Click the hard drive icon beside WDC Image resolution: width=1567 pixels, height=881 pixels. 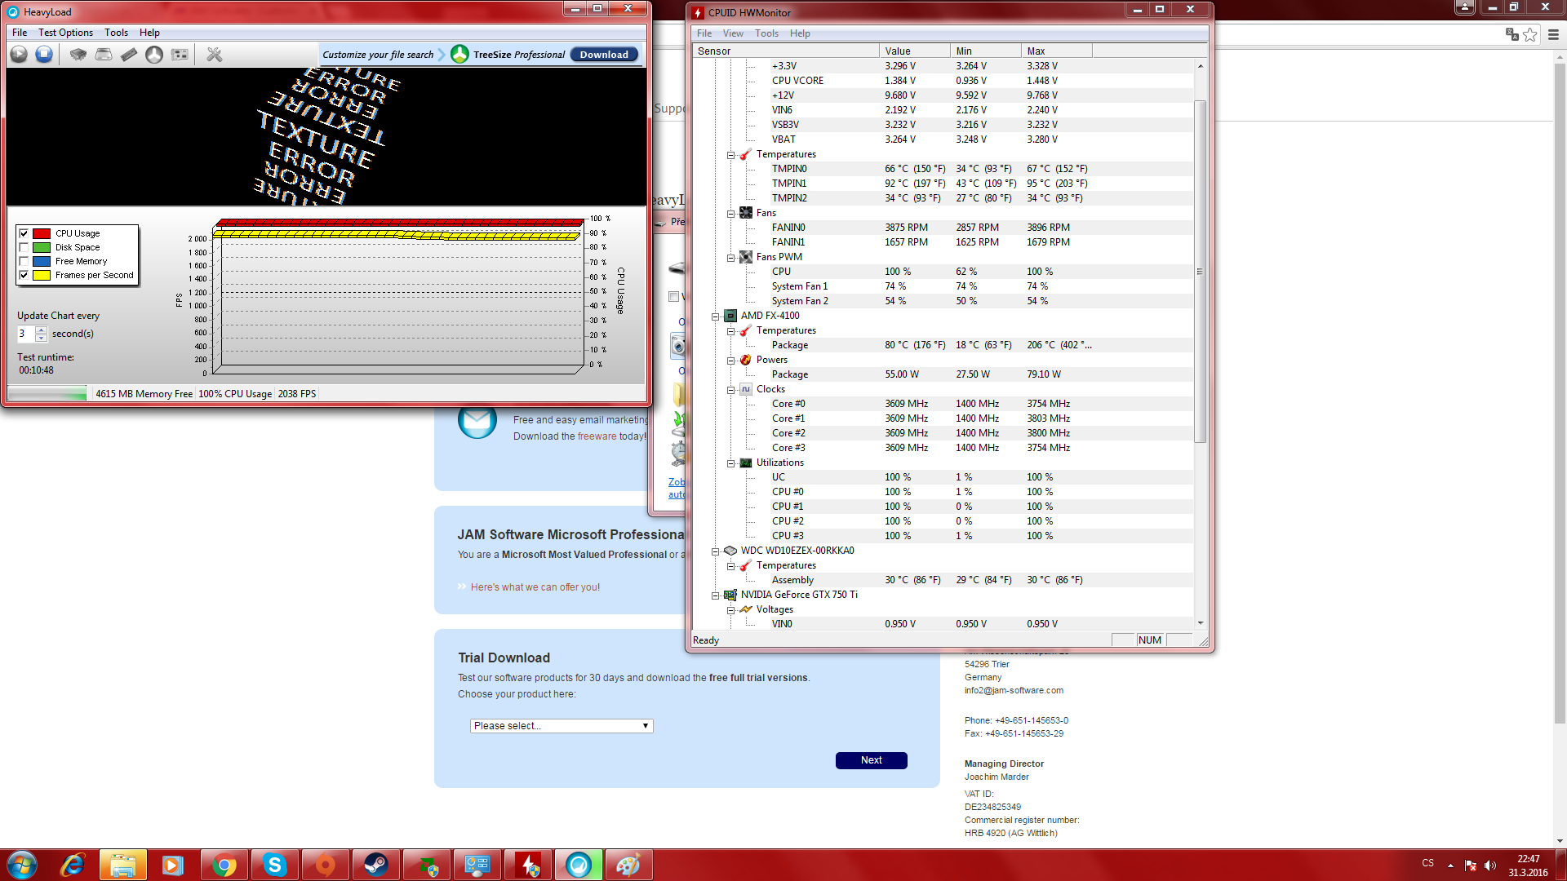coord(730,551)
